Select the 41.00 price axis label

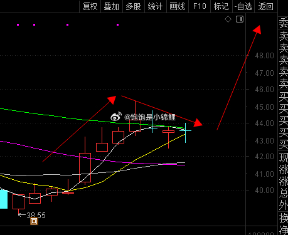tap(264, 174)
